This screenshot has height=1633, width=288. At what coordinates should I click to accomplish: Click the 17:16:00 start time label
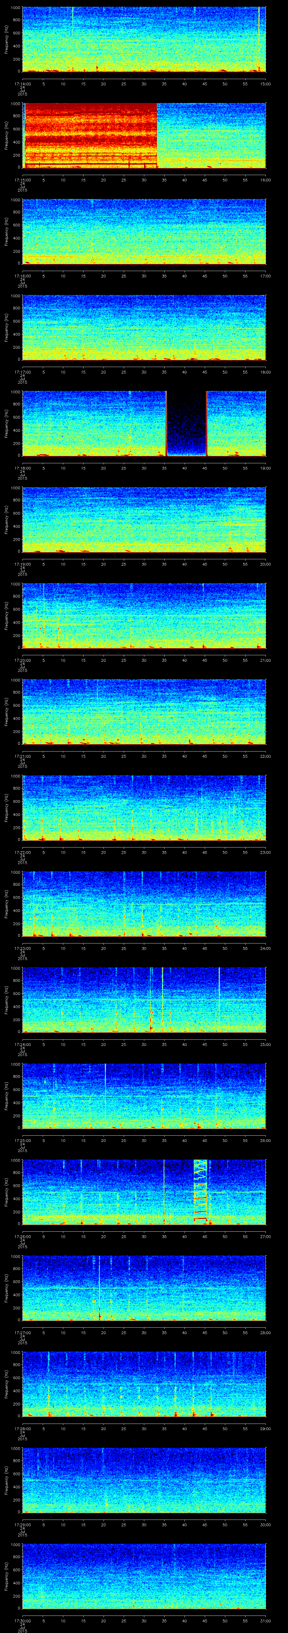click(x=23, y=276)
